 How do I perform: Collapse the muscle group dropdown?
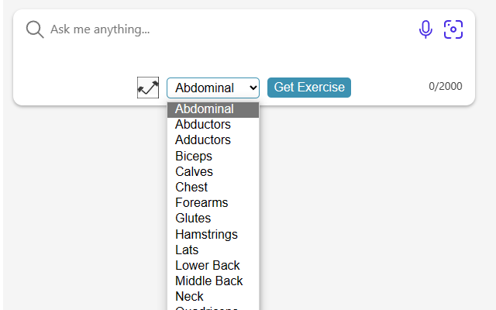[213, 88]
